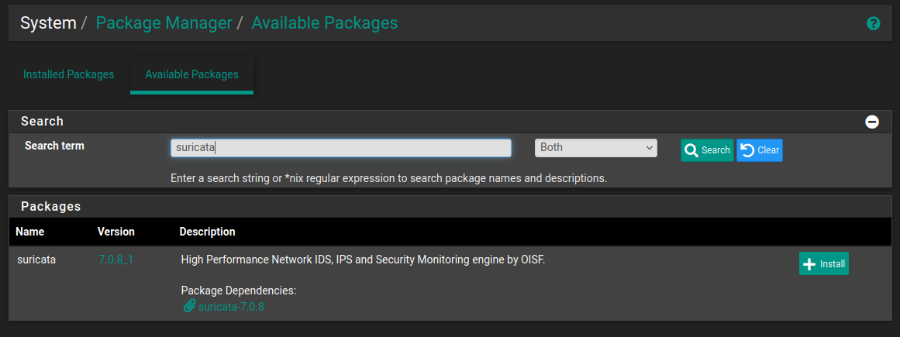Open the suricata-7.0.8 dependency link
The height and width of the screenshot is (337, 900).
click(x=231, y=307)
